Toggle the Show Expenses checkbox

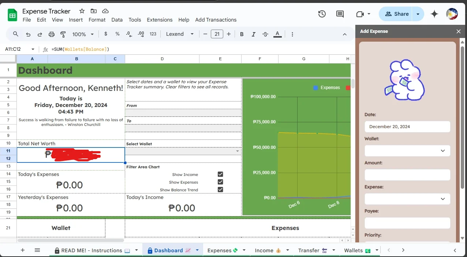coord(220,182)
